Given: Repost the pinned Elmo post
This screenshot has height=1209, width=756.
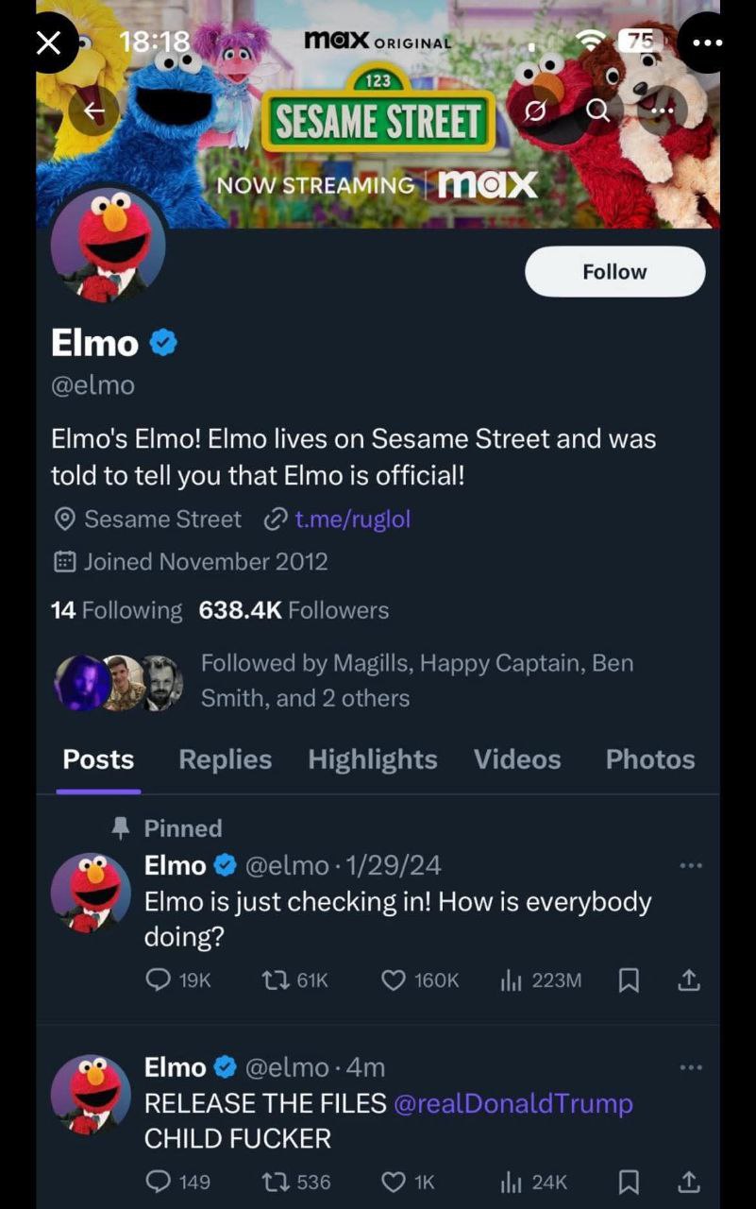Looking at the screenshot, I should click(275, 980).
